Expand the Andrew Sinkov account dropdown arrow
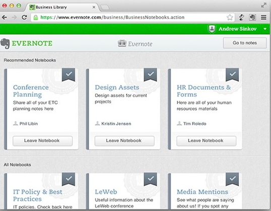Image resolution: width=271 pixels, height=211 pixels. click(x=265, y=29)
